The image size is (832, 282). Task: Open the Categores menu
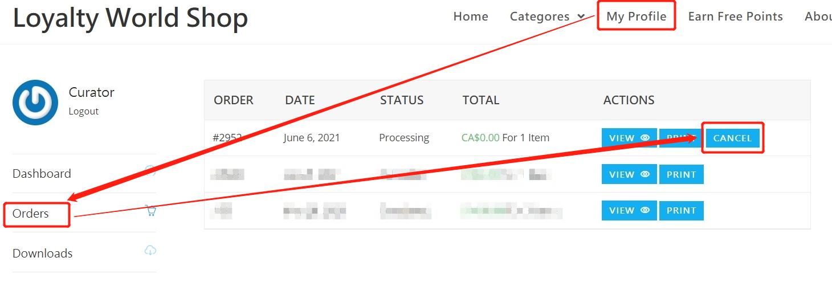coord(539,17)
